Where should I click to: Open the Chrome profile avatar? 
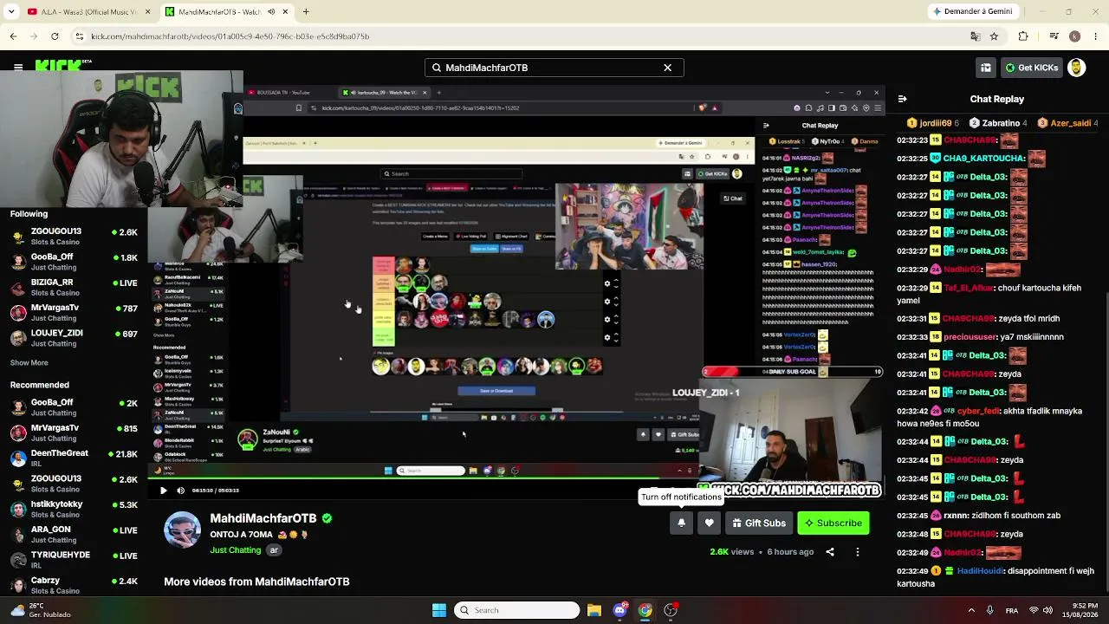coord(1074,36)
